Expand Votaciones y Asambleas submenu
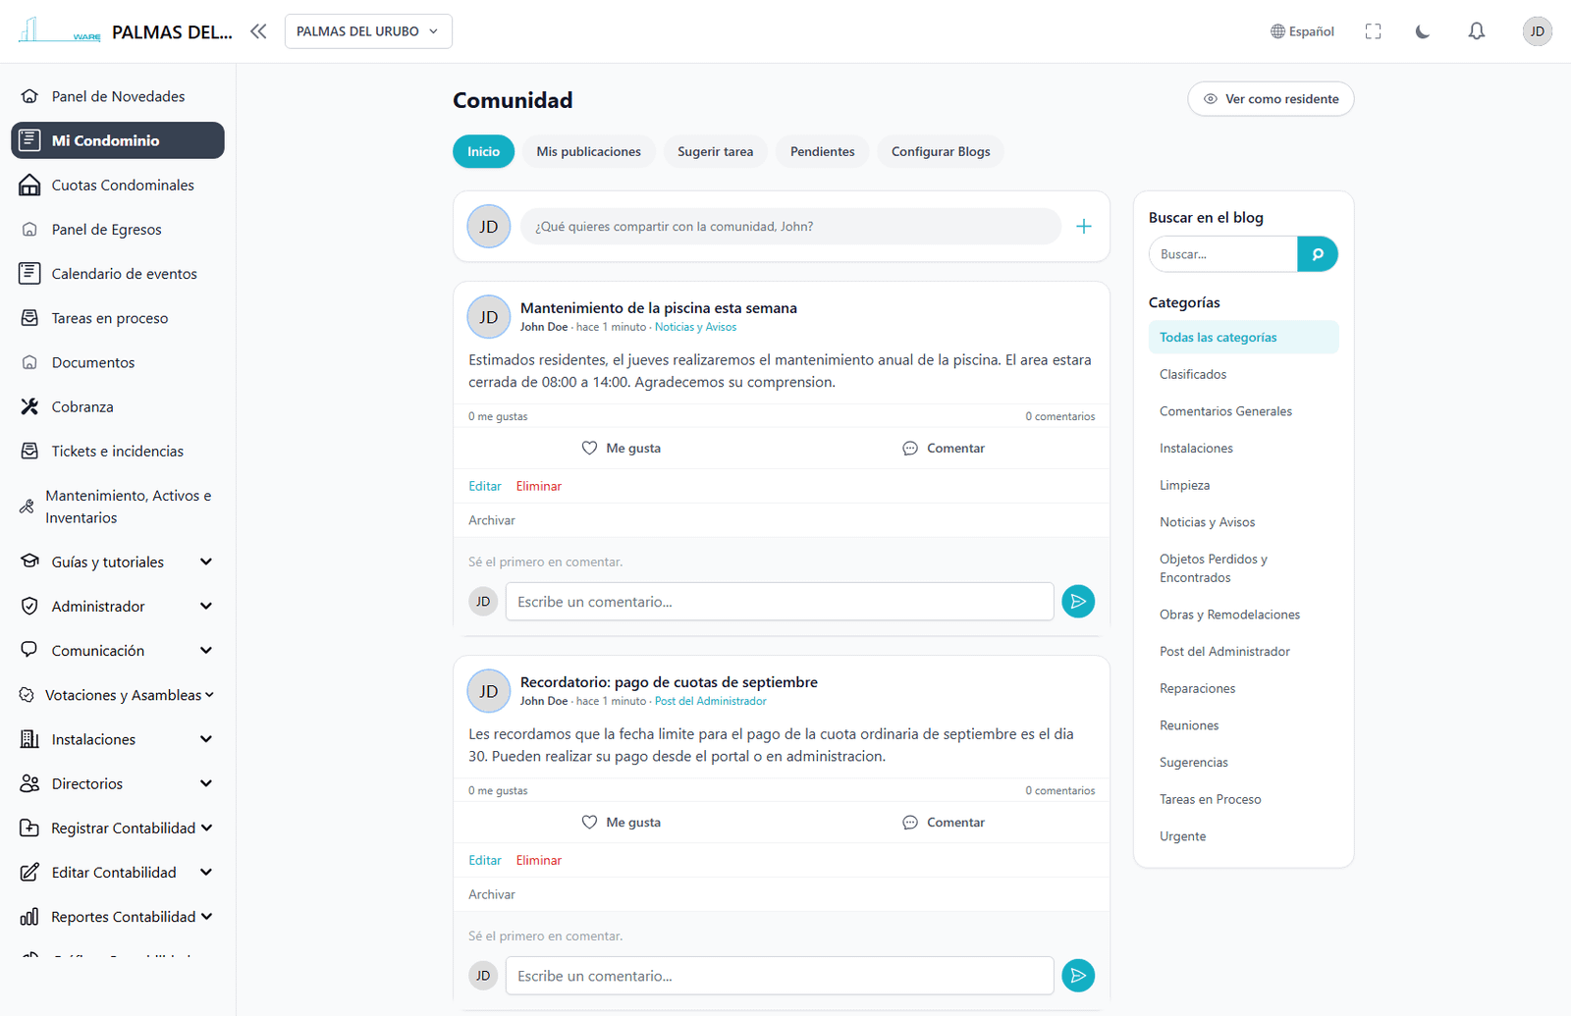Viewport: 1571px width, 1016px height. pyautogui.click(x=118, y=695)
